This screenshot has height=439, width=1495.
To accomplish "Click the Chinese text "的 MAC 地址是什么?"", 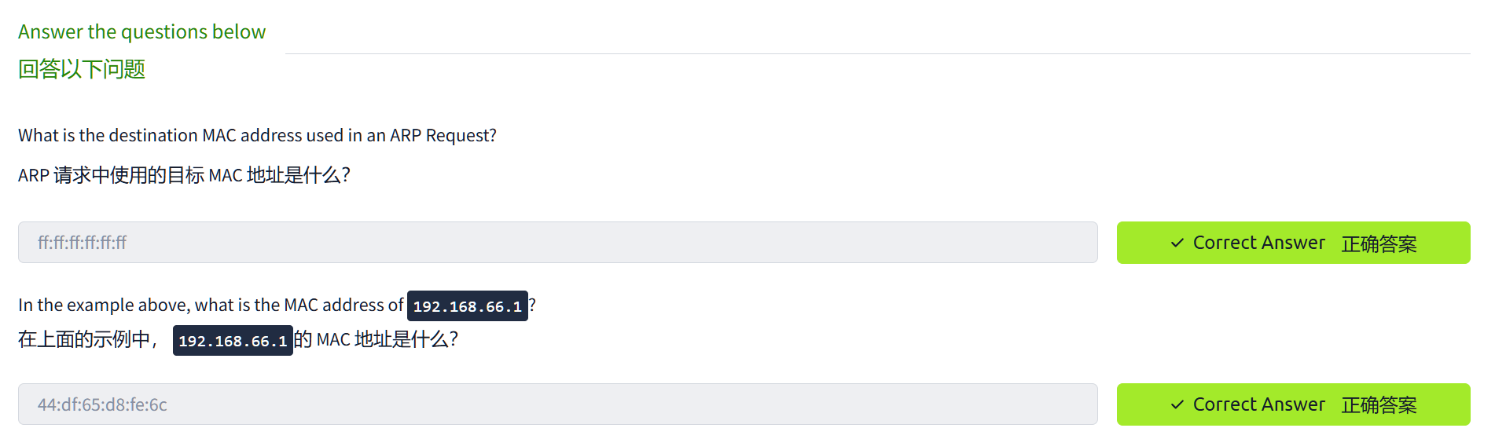I will [377, 340].
